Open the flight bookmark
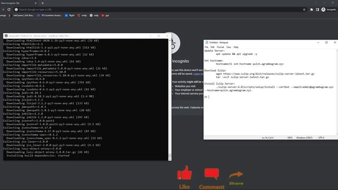The width and height of the screenshot is (338, 190). 70,15
